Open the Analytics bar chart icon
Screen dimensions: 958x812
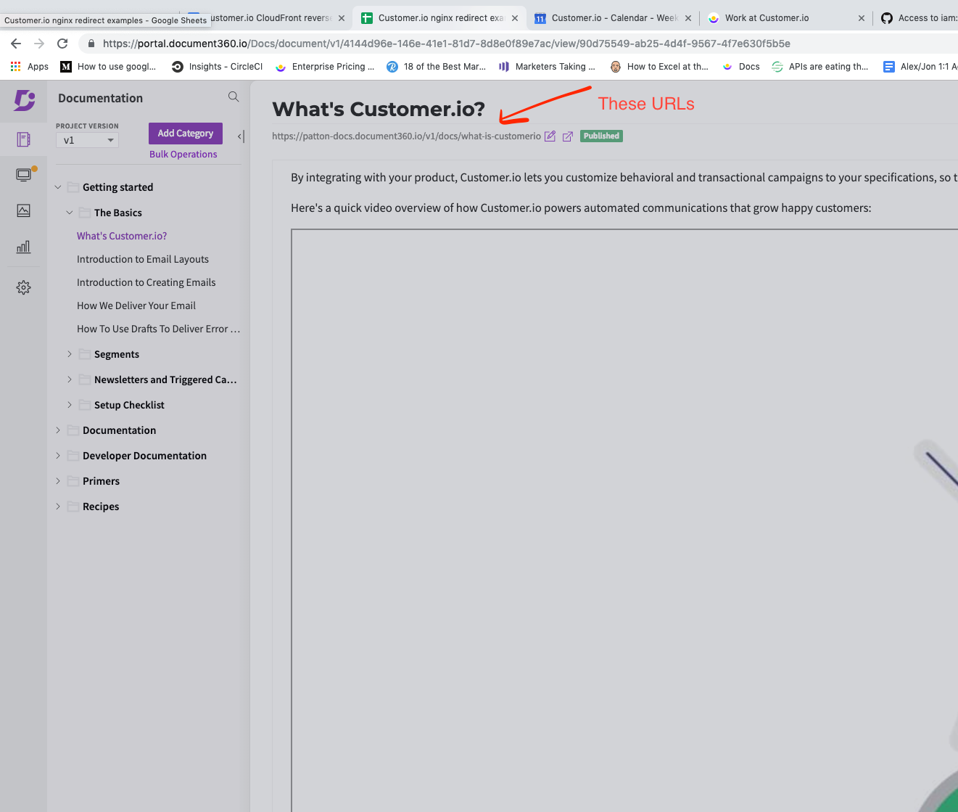[x=23, y=247]
